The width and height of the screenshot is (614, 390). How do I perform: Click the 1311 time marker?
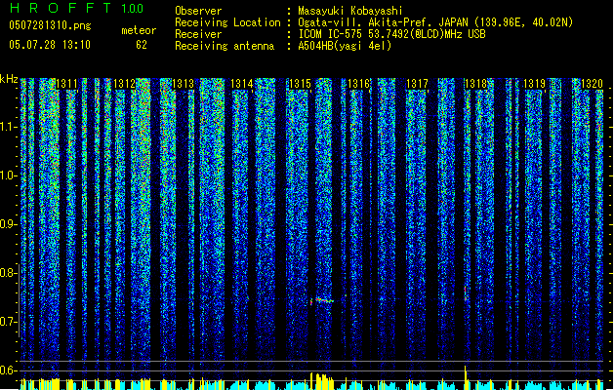(x=66, y=84)
